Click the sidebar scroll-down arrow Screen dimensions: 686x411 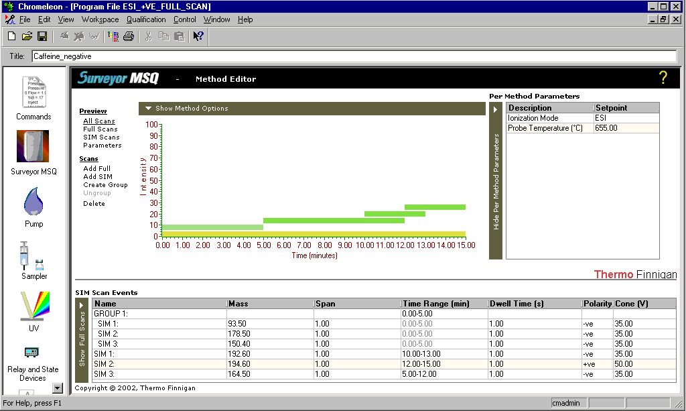58,388
